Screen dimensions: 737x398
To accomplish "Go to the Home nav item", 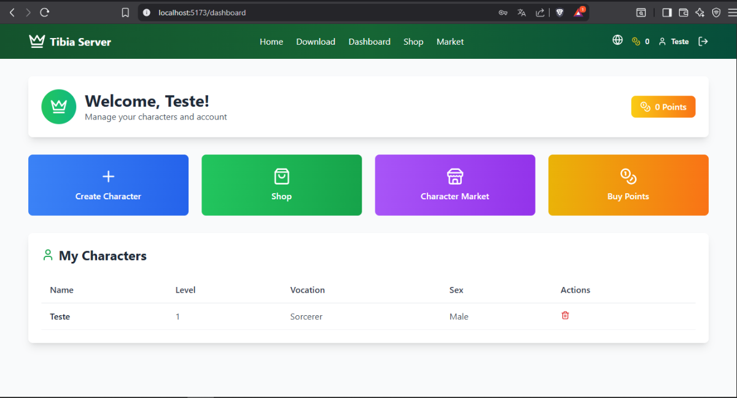I will (271, 42).
